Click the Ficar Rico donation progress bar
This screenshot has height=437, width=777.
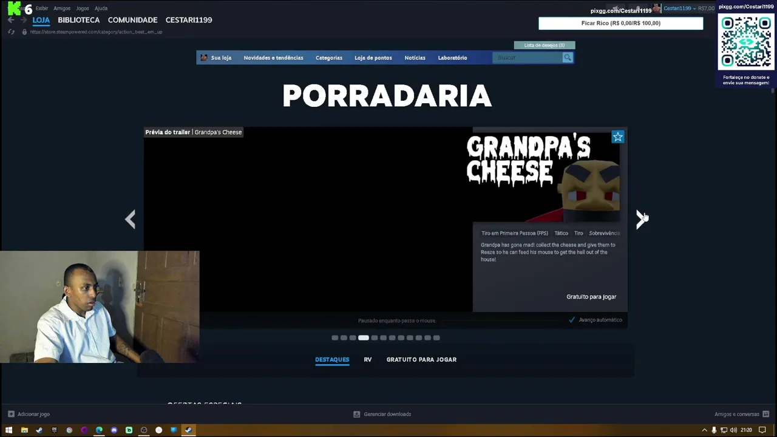click(621, 23)
